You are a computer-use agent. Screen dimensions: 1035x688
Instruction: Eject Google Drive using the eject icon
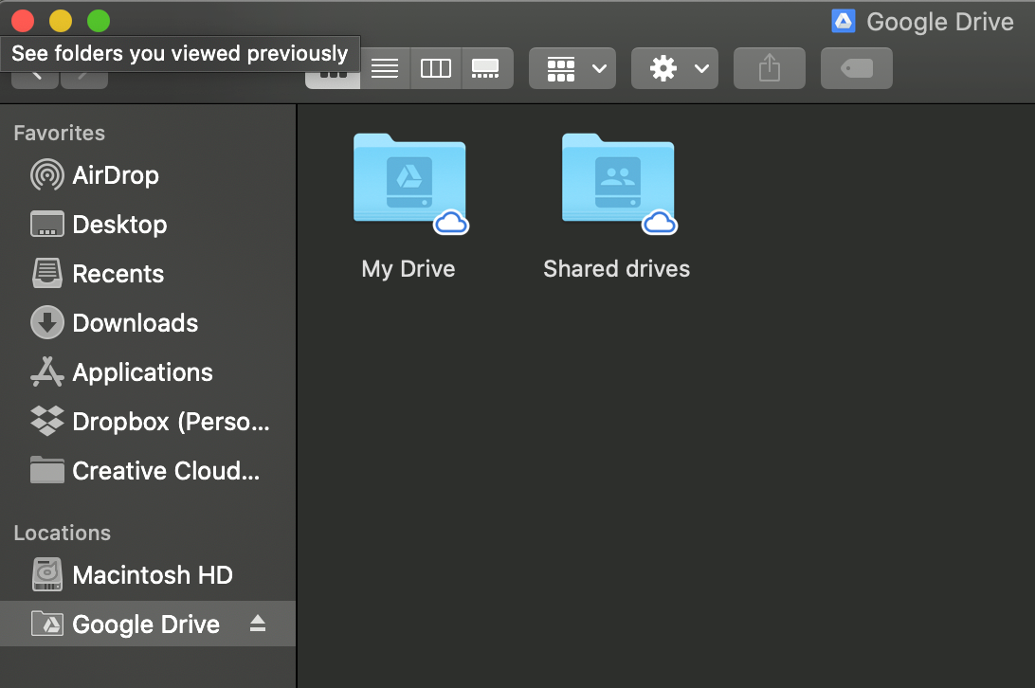pyautogui.click(x=258, y=624)
